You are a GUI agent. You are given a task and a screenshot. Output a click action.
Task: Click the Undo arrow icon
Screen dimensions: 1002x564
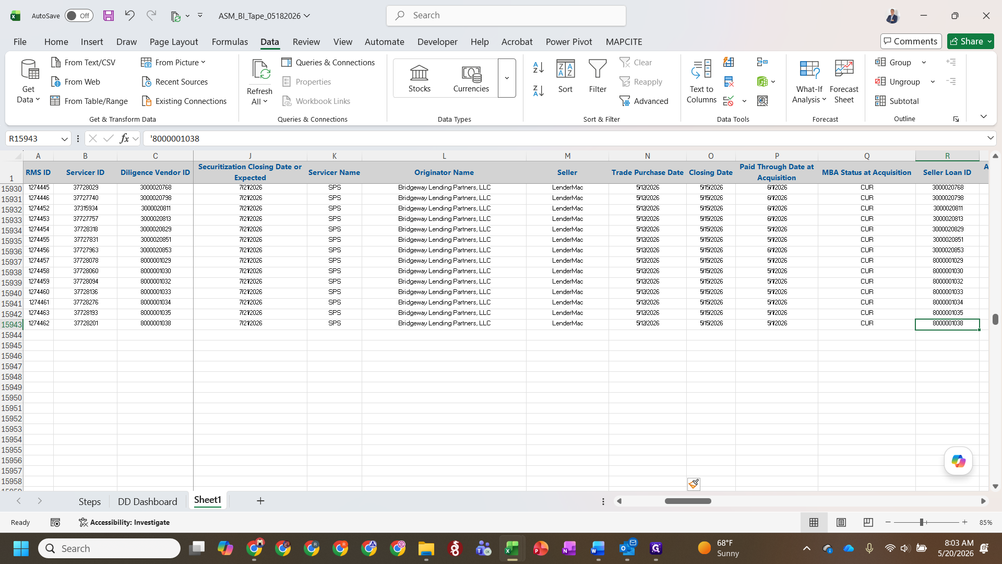coord(129,16)
